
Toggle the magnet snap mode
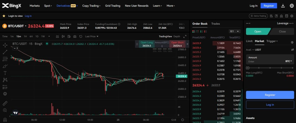pyautogui.click(x=5, y=120)
